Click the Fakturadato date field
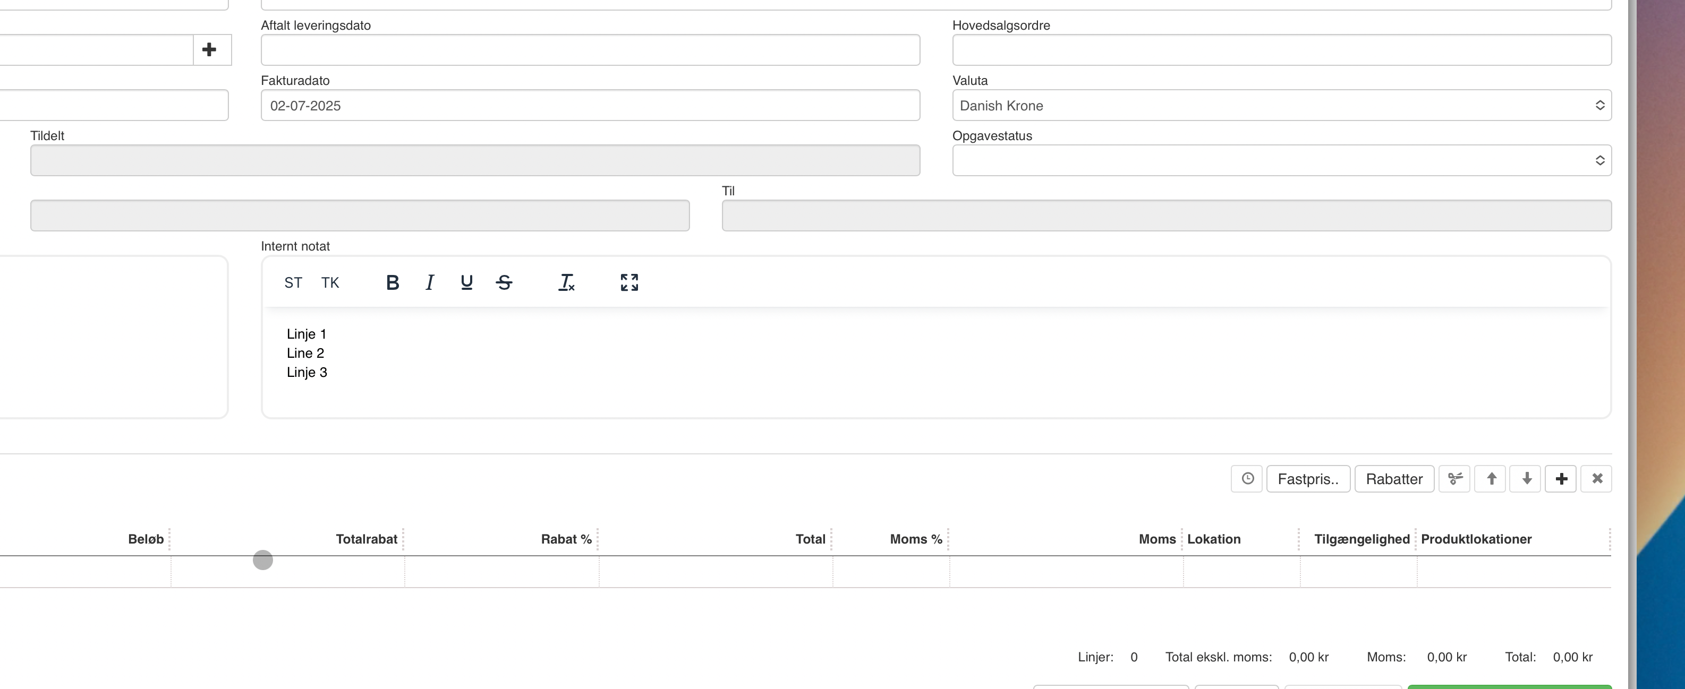Screen dimensions: 1685x689 [x=590, y=105]
